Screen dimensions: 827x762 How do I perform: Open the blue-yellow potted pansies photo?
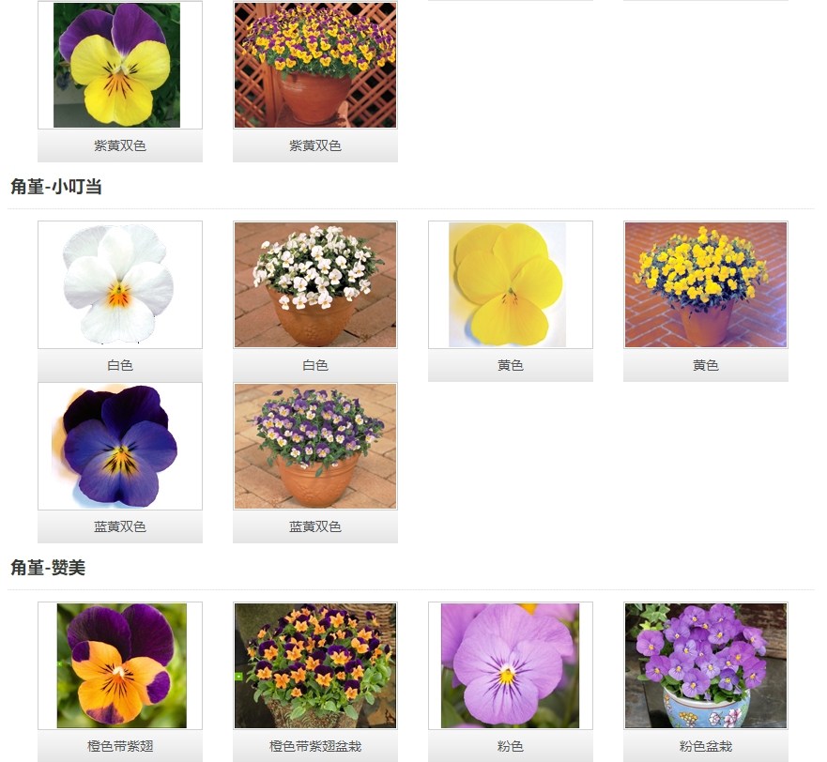click(x=314, y=446)
